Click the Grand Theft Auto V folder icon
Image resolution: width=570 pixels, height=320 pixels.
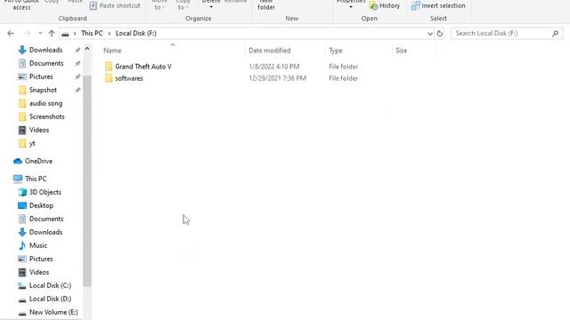pyautogui.click(x=109, y=67)
